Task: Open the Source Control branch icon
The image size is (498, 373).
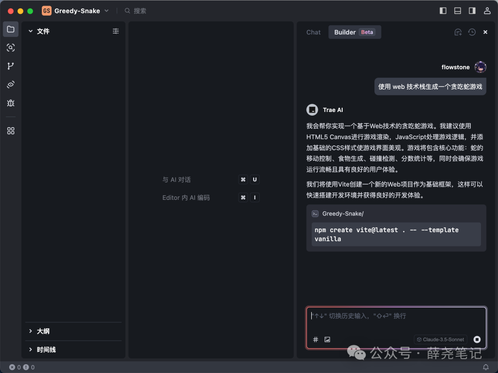Action: pyautogui.click(x=11, y=66)
